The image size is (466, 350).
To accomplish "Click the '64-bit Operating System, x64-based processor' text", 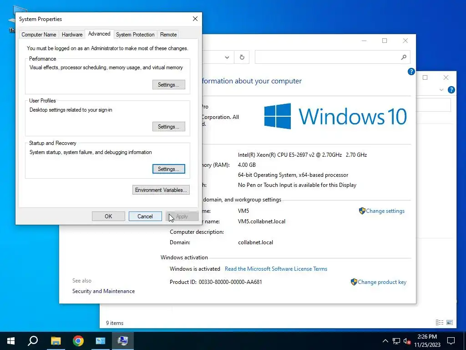I will tap(293, 175).
